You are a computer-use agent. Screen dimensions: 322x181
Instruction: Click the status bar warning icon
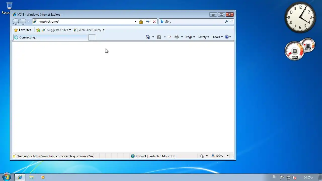[x=14, y=156]
